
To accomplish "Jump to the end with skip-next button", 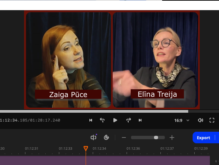I will pyautogui.click(x=140, y=120).
